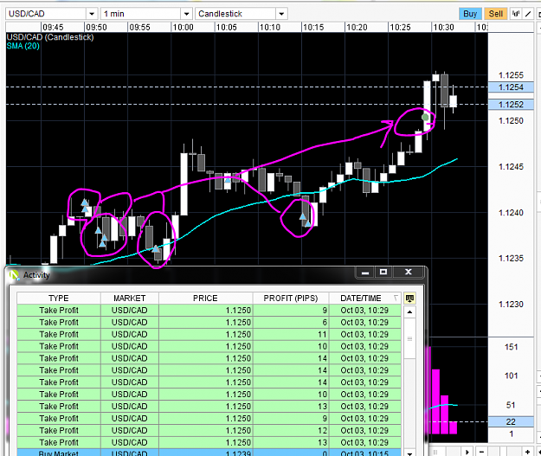Image resolution: width=541 pixels, height=456 pixels.
Task: Open the USD/CAD symbol dropdown
Action: pyautogui.click(x=92, y=14)
